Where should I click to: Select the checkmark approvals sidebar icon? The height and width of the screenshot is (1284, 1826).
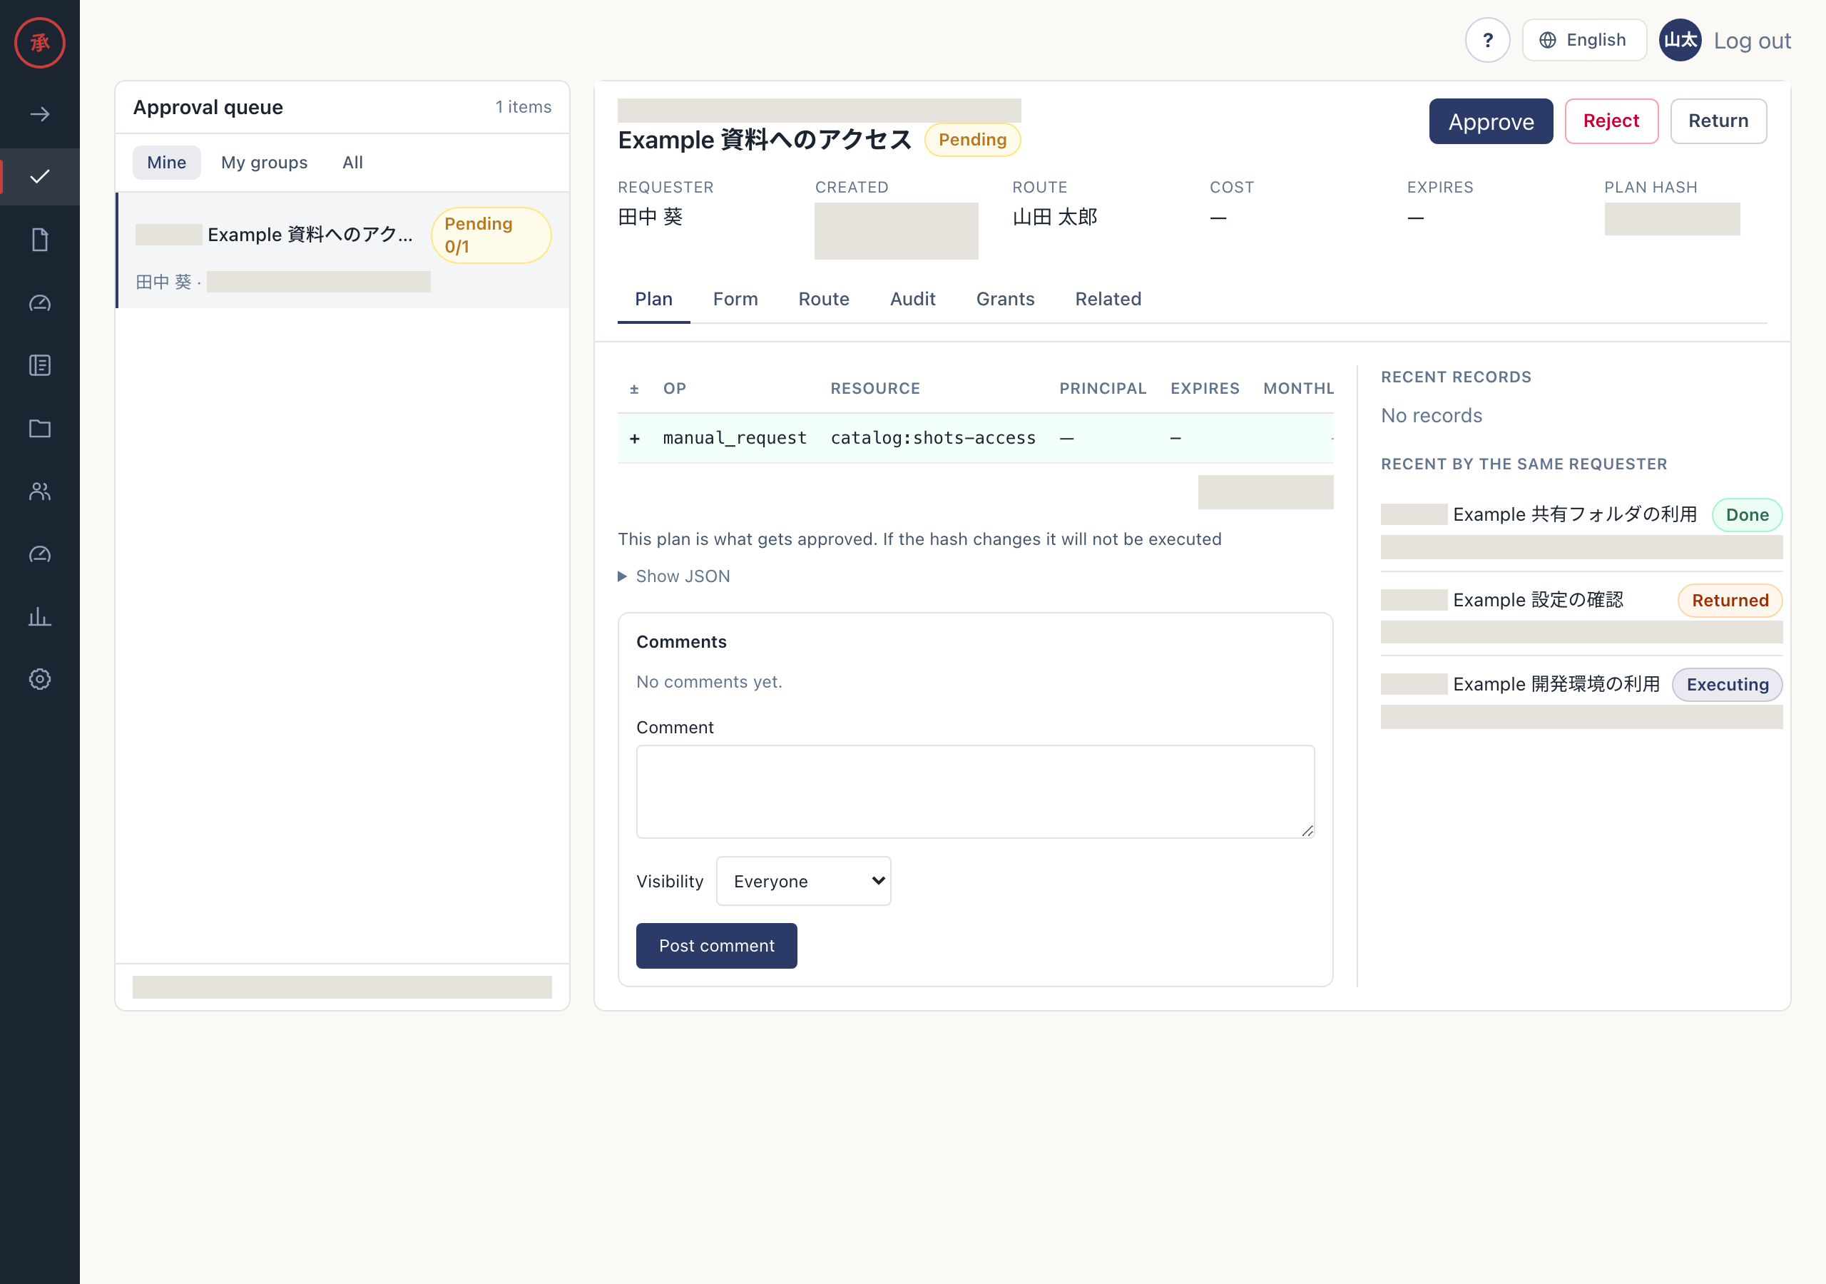point(40,177)
